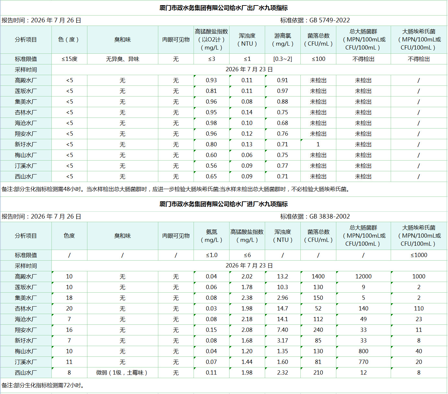
Task: Click the 高锰酸盐指数（以O2计） header
Action: click(211, 39)
